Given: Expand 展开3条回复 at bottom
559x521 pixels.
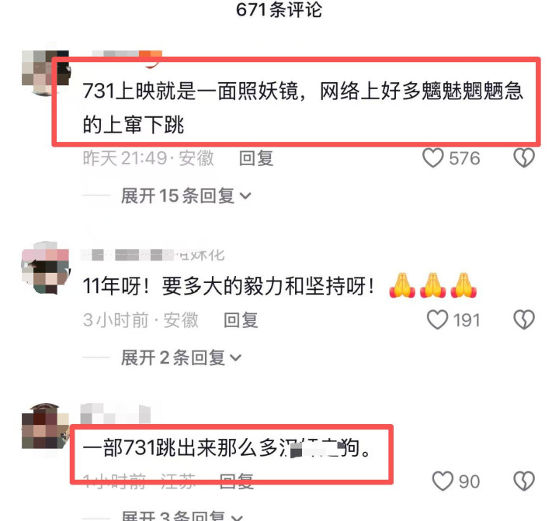Looking at the screenshot, I should pos(182,516).
